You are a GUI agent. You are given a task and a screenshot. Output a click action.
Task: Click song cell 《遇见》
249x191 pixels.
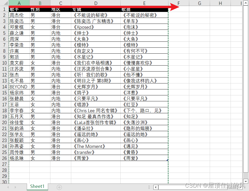(144, 146)
